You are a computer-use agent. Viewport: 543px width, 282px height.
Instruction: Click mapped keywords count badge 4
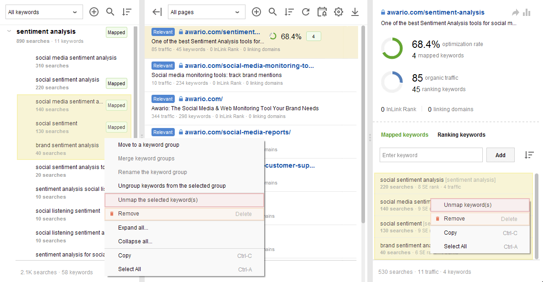[x=313, y=36]
